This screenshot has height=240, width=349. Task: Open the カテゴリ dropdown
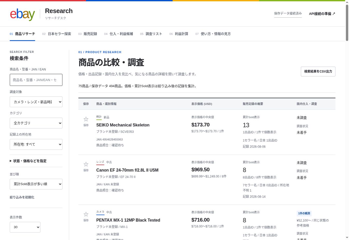(36, 123)
